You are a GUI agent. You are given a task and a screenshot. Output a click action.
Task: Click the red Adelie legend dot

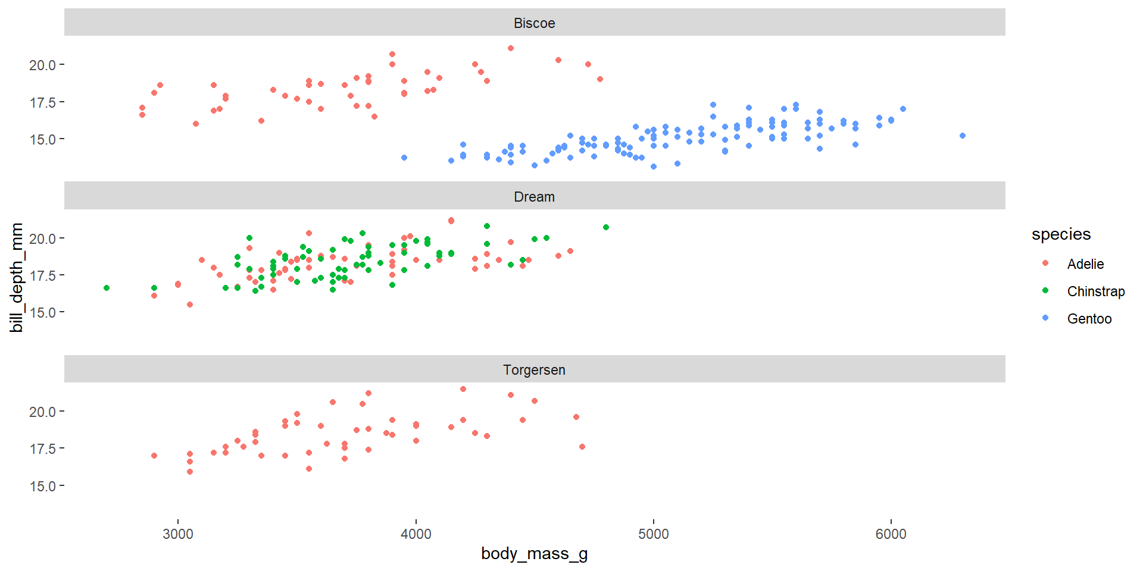point(1045,263)
